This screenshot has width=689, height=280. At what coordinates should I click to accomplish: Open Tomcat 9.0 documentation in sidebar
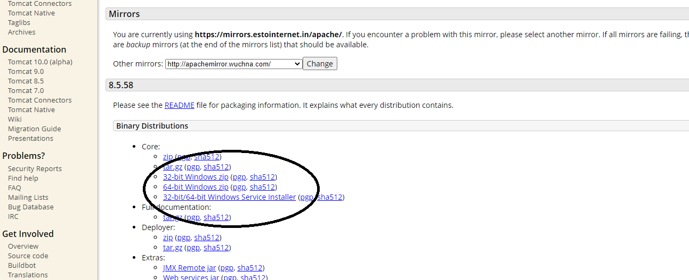click(26, 71)
